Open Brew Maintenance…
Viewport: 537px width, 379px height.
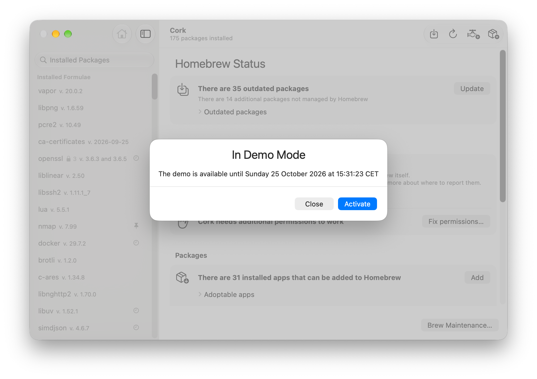point(460,325)
